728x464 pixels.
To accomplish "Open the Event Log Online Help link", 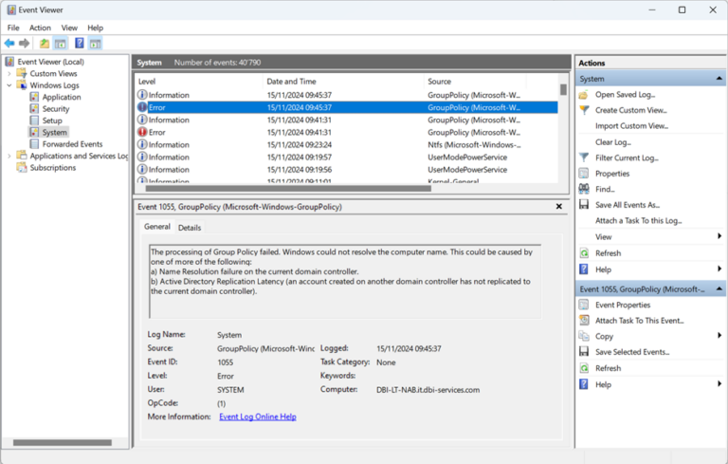I will point(257,417).
